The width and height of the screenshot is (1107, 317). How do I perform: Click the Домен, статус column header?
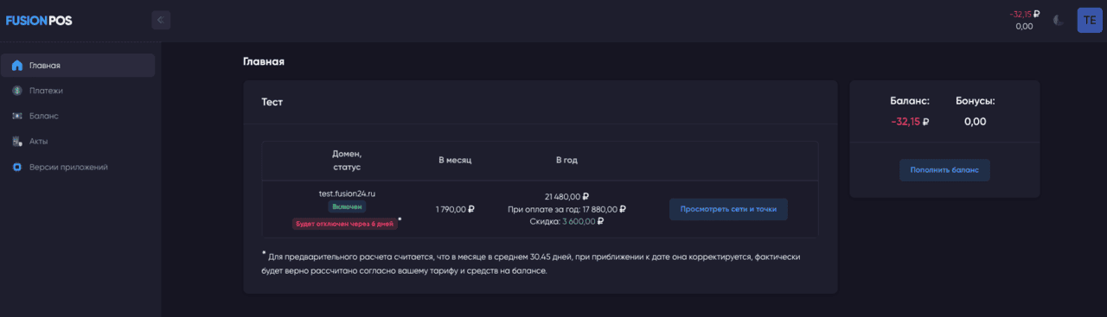(347, 160)
